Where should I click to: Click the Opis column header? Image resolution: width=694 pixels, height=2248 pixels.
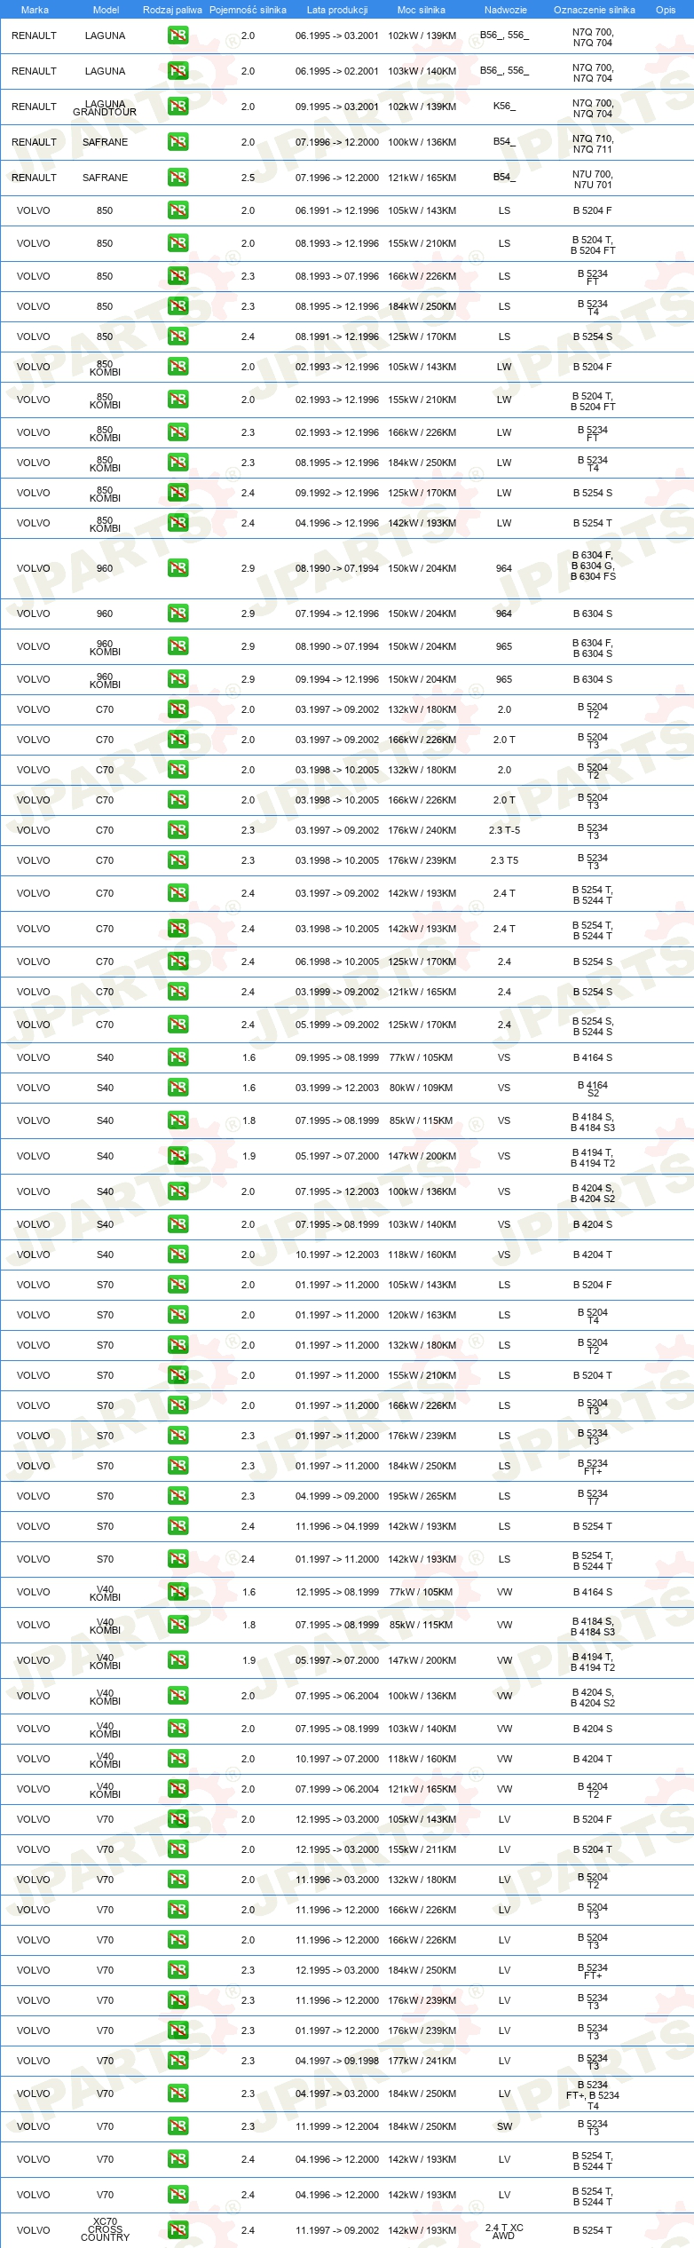click(666, 10)
